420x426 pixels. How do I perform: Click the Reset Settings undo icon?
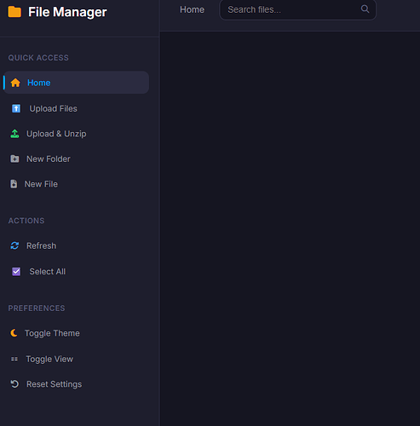point(14,384)
